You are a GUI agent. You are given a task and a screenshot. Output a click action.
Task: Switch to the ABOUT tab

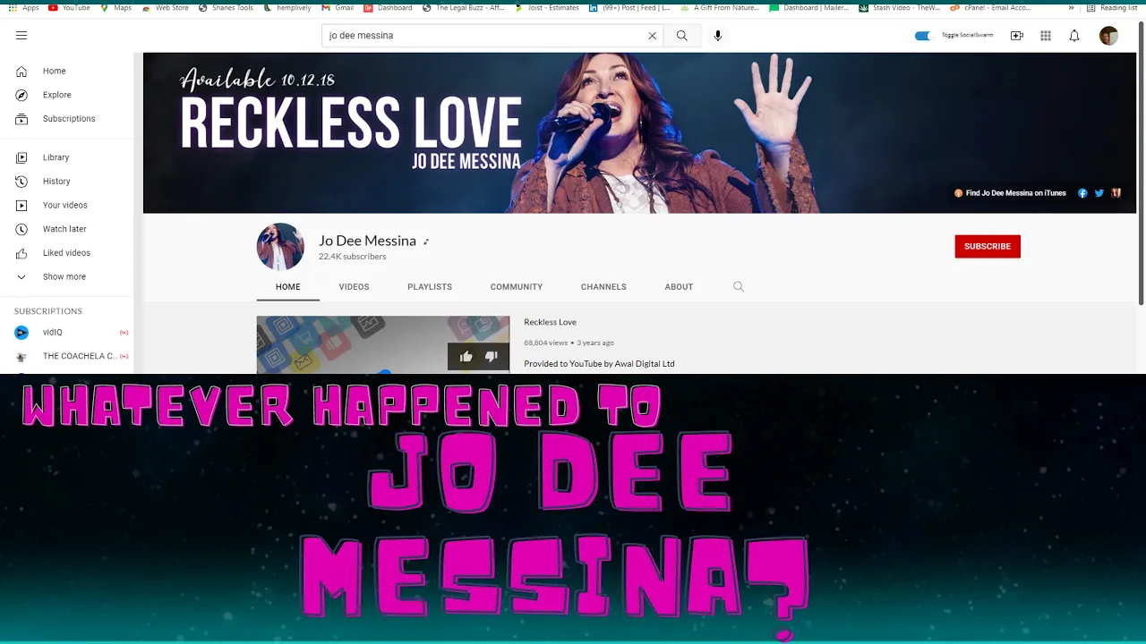tap(679, 287)
